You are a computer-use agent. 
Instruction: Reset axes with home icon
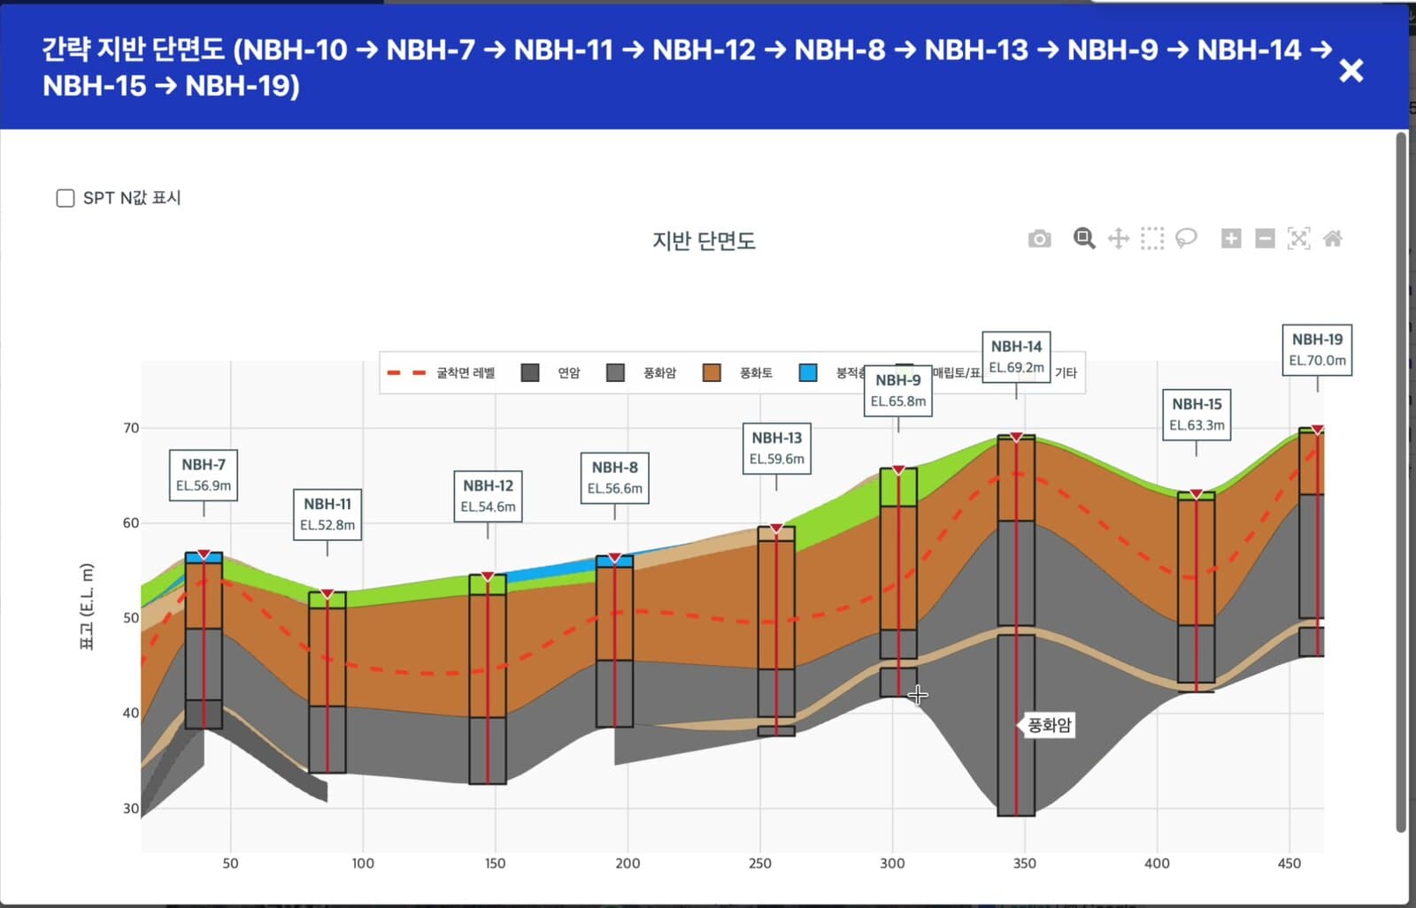pyautogui.click(x=1333, y=239)
